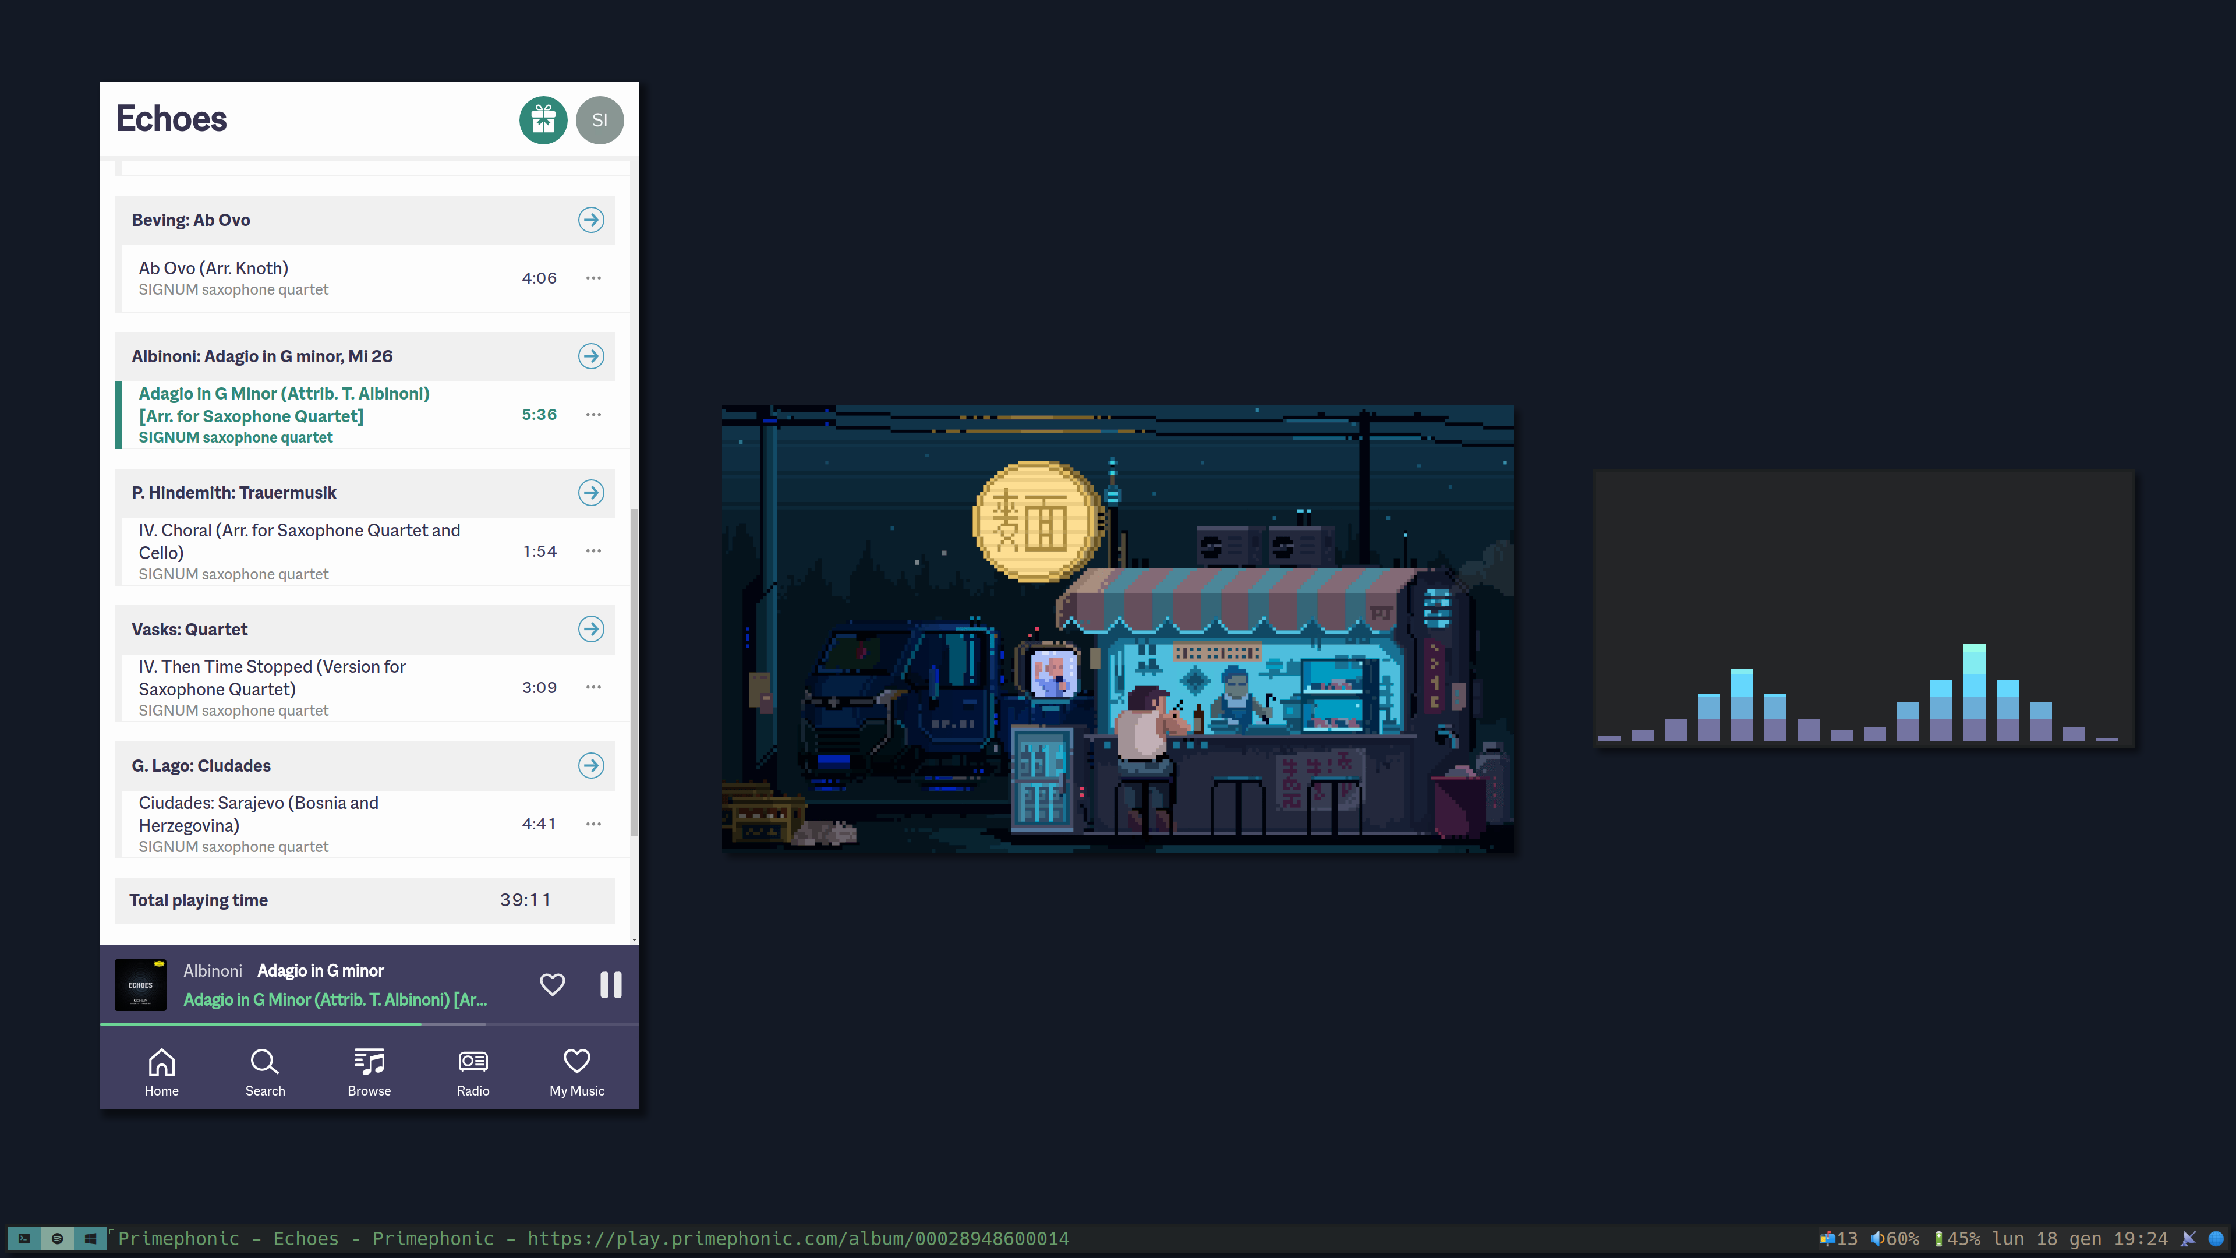Open the Albinoni Adagio work arrow
2236x1258 pixels.
[x=591, y=356]
